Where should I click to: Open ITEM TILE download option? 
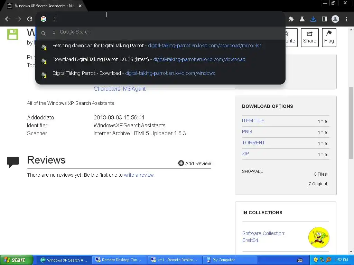(253, 120)
